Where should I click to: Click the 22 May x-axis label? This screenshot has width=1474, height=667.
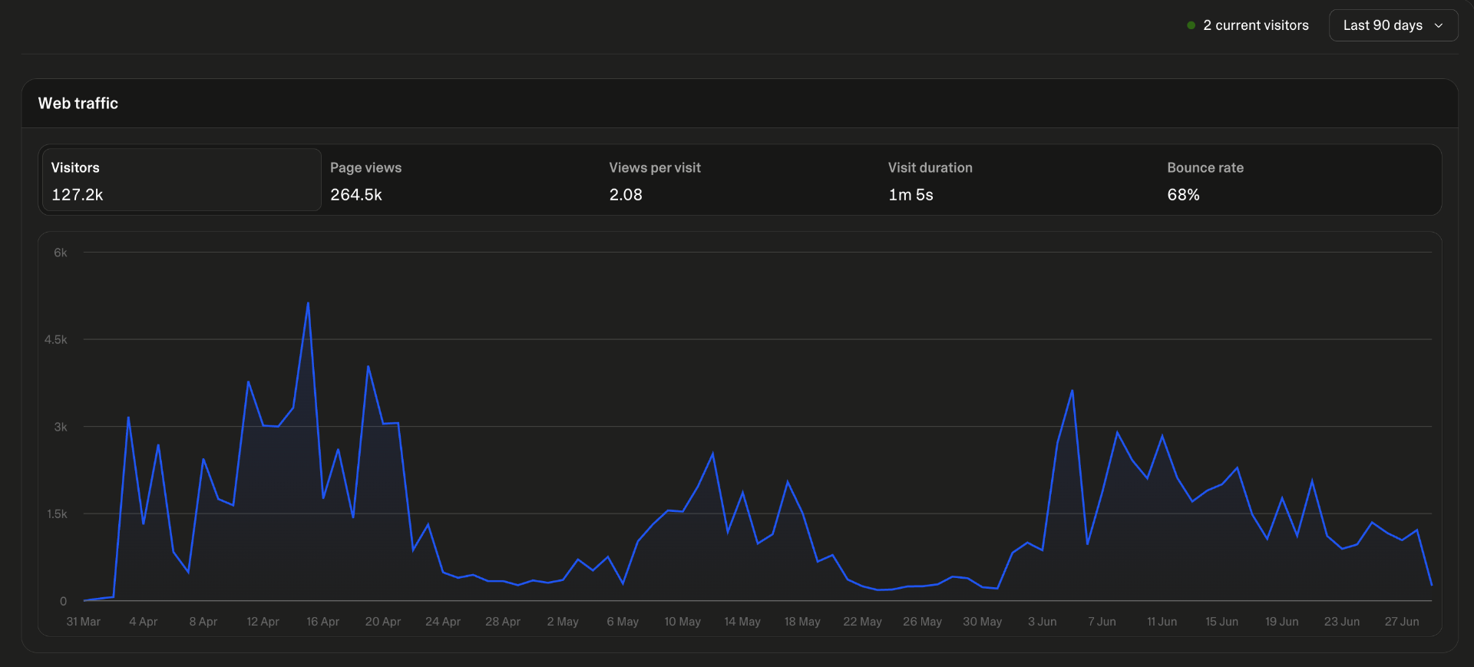pos(863,622)
